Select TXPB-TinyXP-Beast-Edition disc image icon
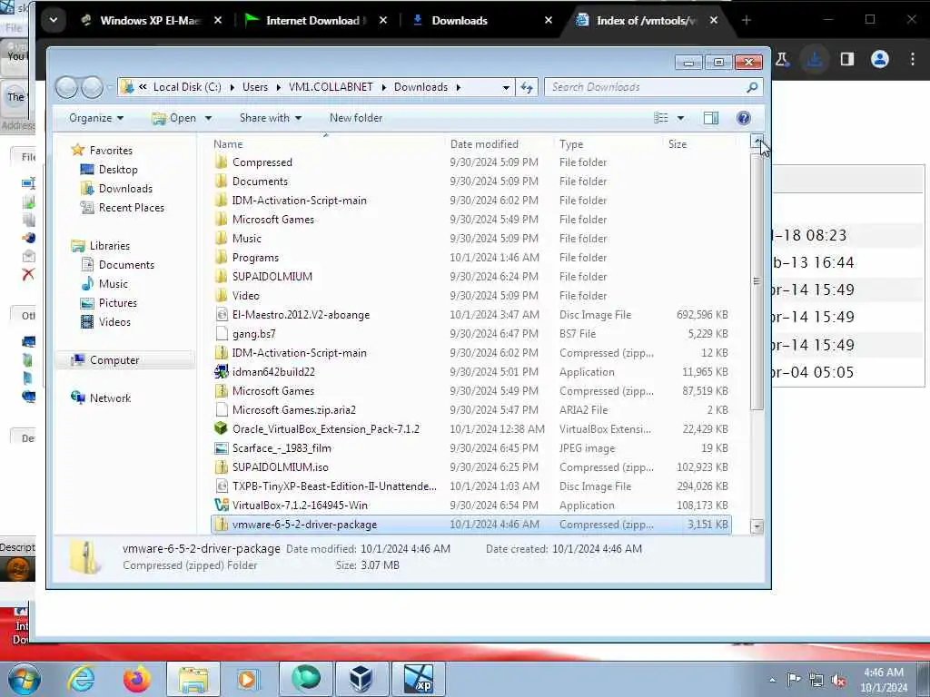Screen dimensions: 930x697 coord(222,486)
